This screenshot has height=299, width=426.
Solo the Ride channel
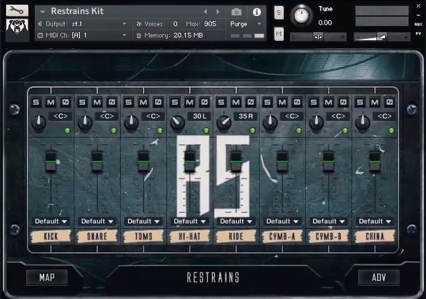pyautogui.click(x=221, y=102)
